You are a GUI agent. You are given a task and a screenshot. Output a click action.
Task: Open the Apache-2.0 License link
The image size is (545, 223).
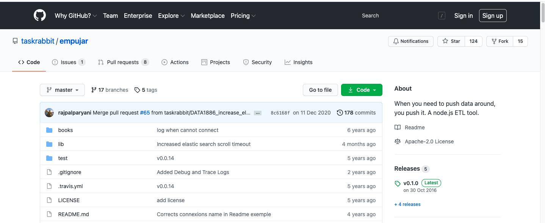tap(429, 141)
